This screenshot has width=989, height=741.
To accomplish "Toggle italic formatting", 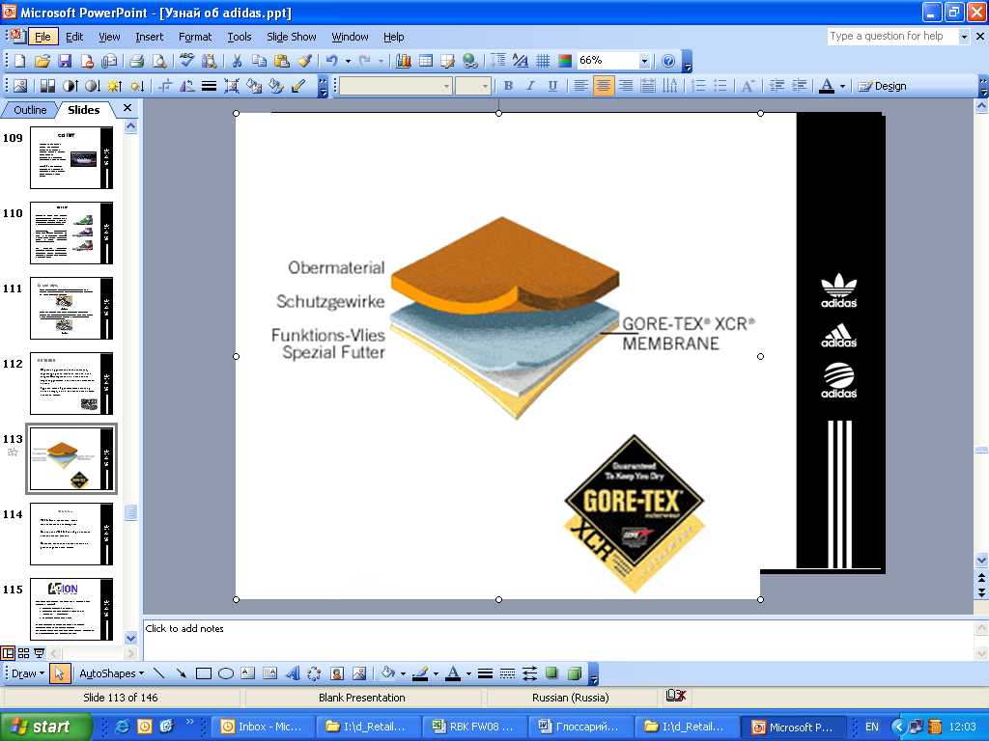I will [530, 86].
